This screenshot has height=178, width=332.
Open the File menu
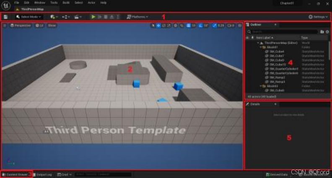pos(16,3)
